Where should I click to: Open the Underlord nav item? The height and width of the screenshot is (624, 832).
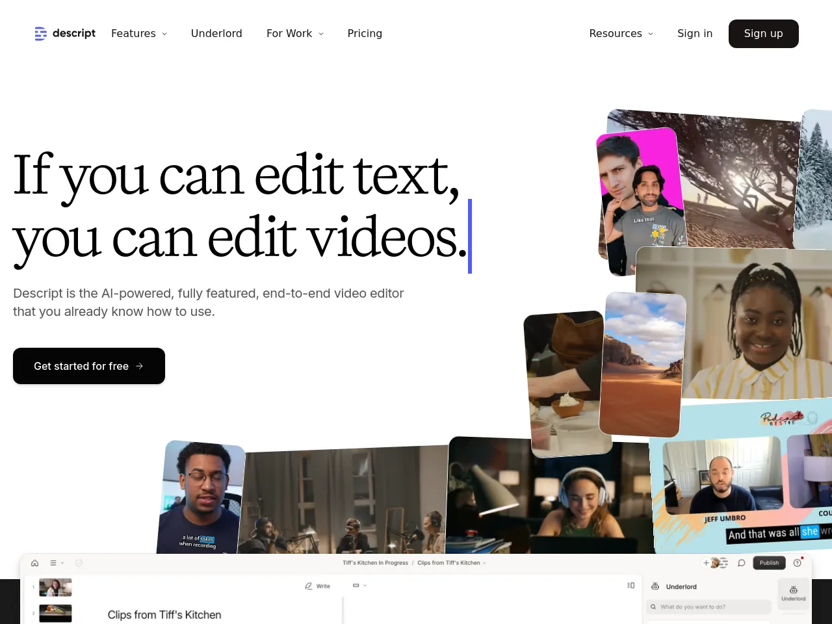(216, 33)
